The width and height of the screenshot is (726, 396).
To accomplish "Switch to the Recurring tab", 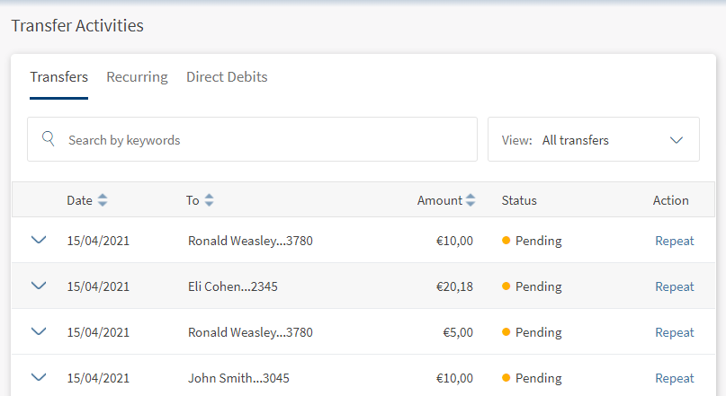I will click(x=137, y=77).
